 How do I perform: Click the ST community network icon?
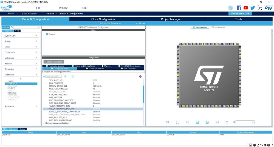click(260, 8)
